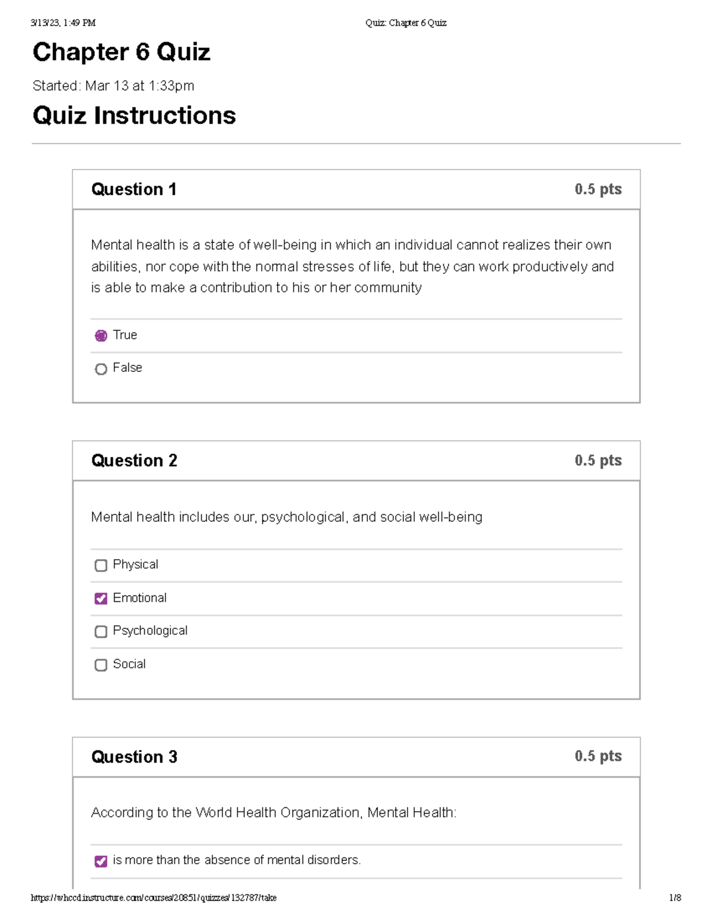
Task: Click the 0.5 pts label on Question 3
Action: (598, 757)
